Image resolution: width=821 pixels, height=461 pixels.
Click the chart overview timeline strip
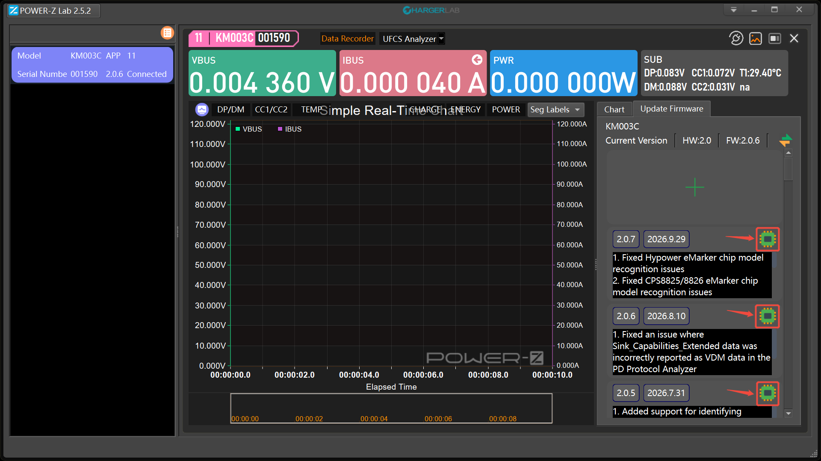(391, 408)
